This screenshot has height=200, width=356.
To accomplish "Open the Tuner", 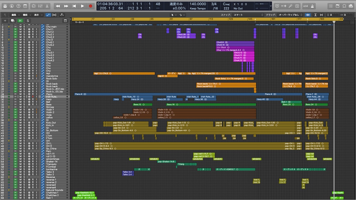I will tap(291, 6).
